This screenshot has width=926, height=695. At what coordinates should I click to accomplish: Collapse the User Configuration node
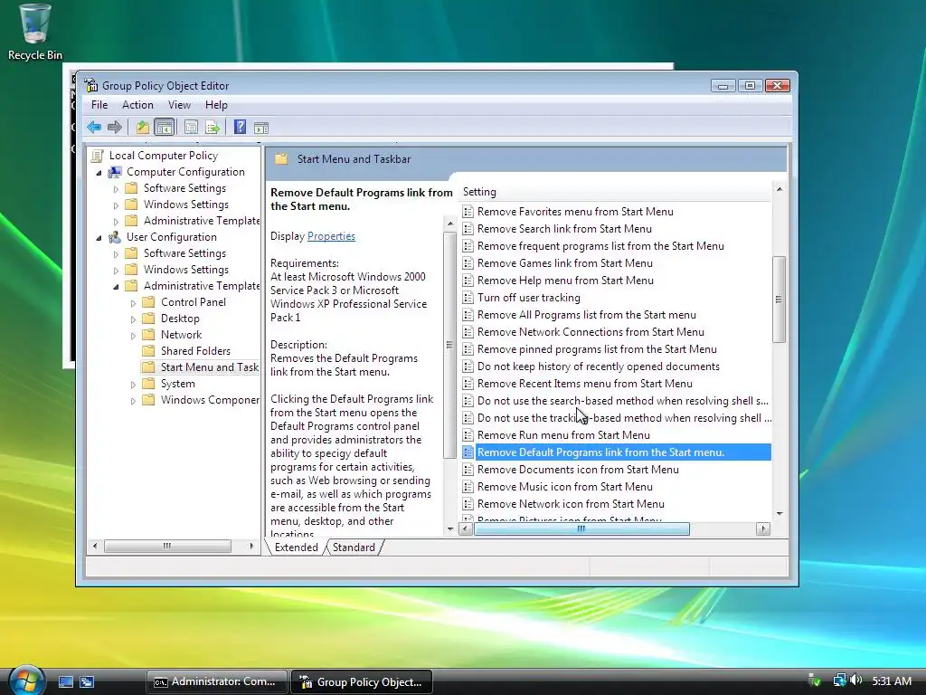99,238
